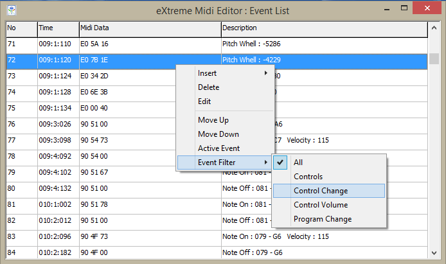Minimize the Event List window
The height and width of the screenshot is (264, 446).
[x=386, y=10]
